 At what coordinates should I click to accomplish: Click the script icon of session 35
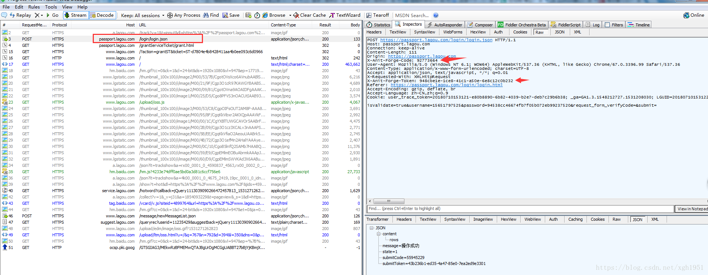pos(5,172)
